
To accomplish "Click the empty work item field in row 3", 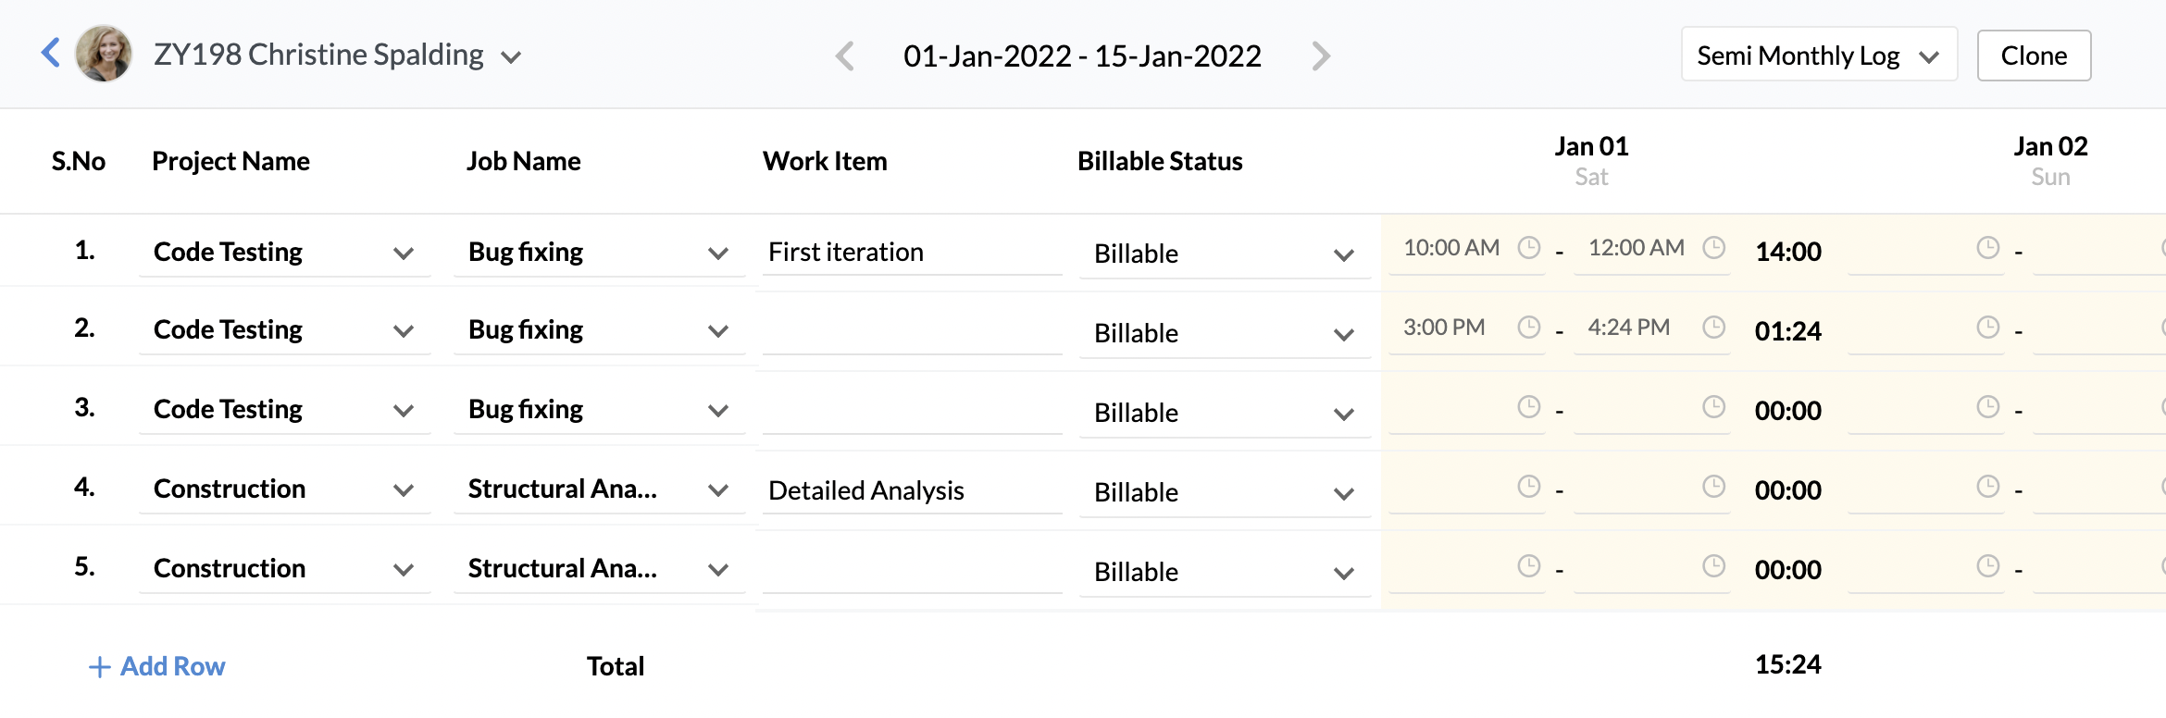I will (911, 411).
